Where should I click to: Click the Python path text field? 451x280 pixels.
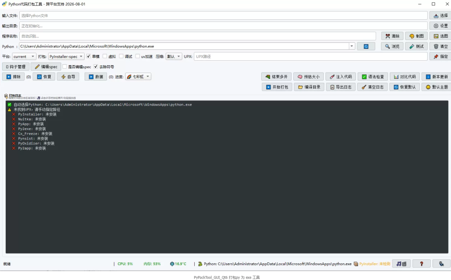coord(184,46)
